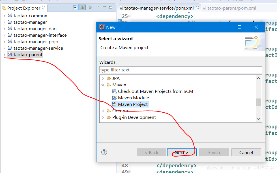
Task: Click the Maven Project wizard icon
Action: [114, 104]
